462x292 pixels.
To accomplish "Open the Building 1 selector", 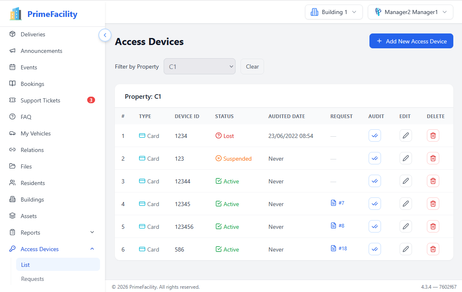I will tap(333, 12).
